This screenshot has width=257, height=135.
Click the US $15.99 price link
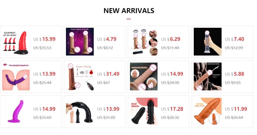pos(44,39)
